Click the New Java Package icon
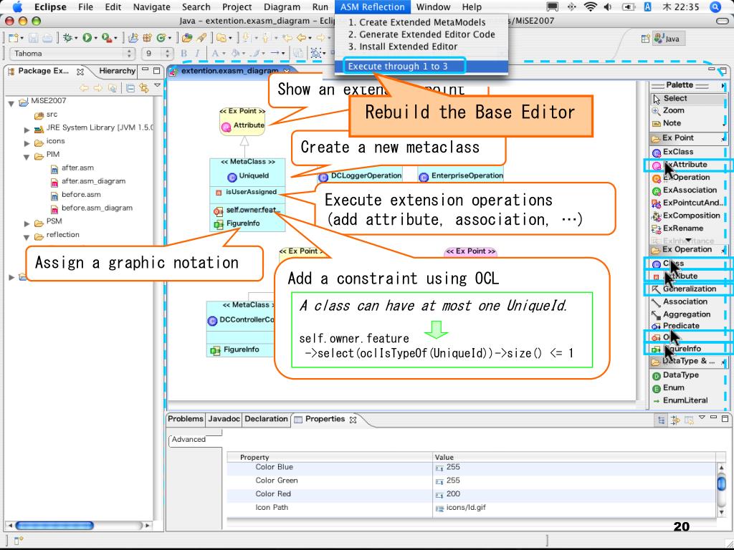The height and width of the screenshot is (550, 734). tap(148, 38)
